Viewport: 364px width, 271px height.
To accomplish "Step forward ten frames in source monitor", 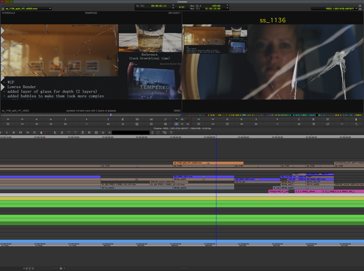I will [51, 124].
